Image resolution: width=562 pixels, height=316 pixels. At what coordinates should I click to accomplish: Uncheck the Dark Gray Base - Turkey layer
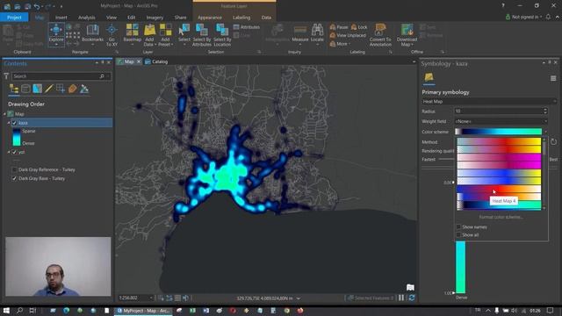[14, 178]
